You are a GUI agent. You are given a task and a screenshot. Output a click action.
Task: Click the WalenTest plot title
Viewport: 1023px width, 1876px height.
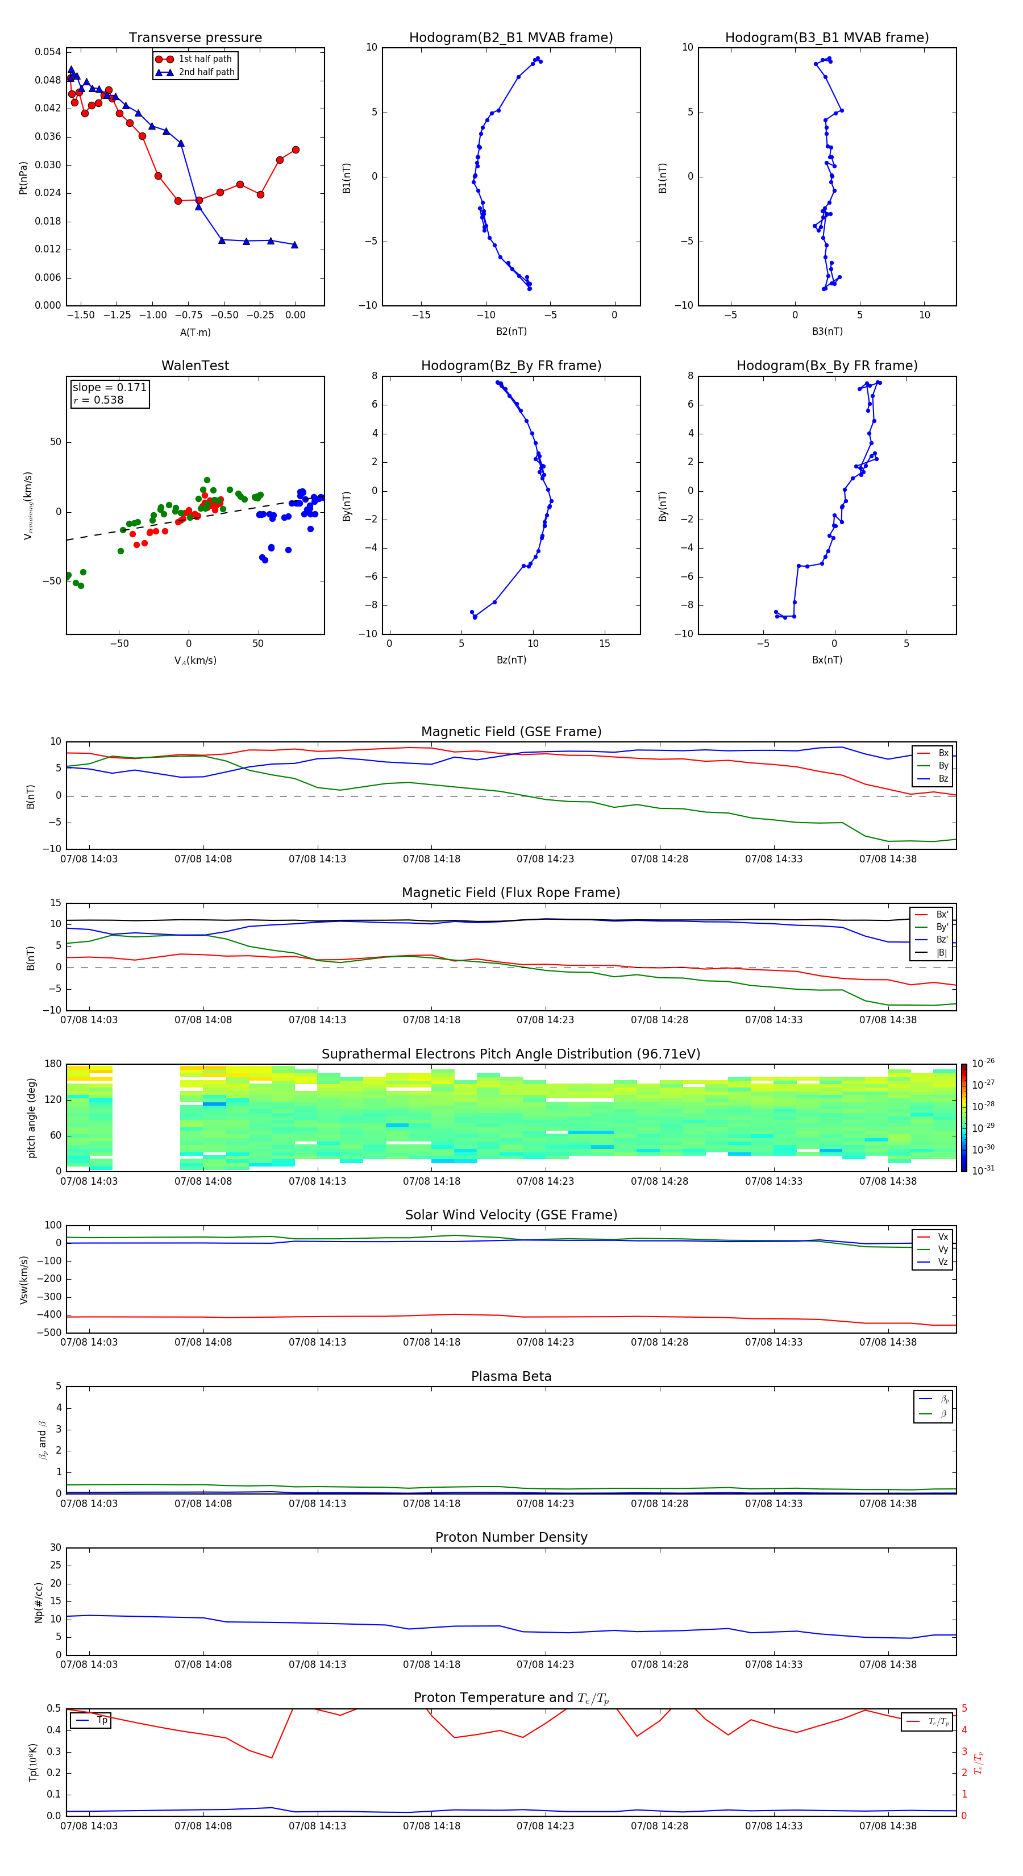[195, 366]
